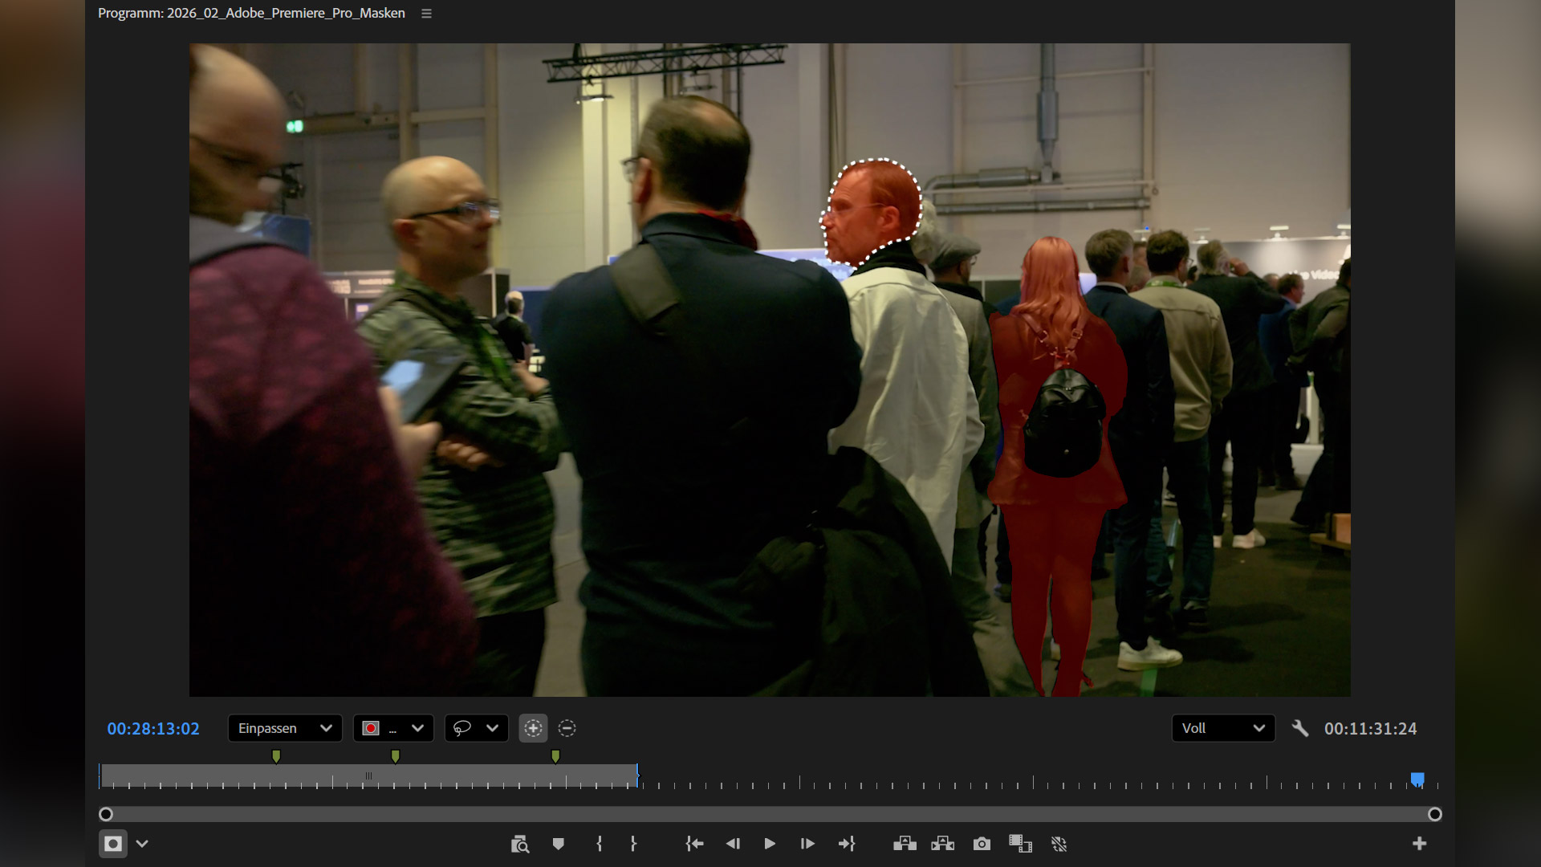Enable the subtract-from-mask mode
Image resolution: width=1541 pixels, height=867 pixels.
click(x=567, y=728)
